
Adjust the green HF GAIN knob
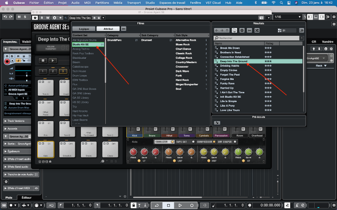tap(249, 152)
